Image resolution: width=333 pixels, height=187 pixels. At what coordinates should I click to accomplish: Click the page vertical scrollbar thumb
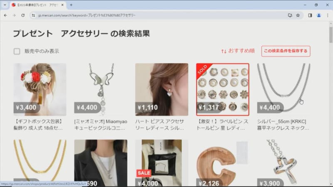[331, 35]
